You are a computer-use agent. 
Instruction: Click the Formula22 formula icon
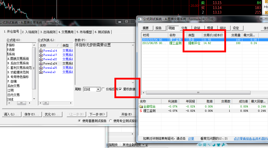(41, 59)
